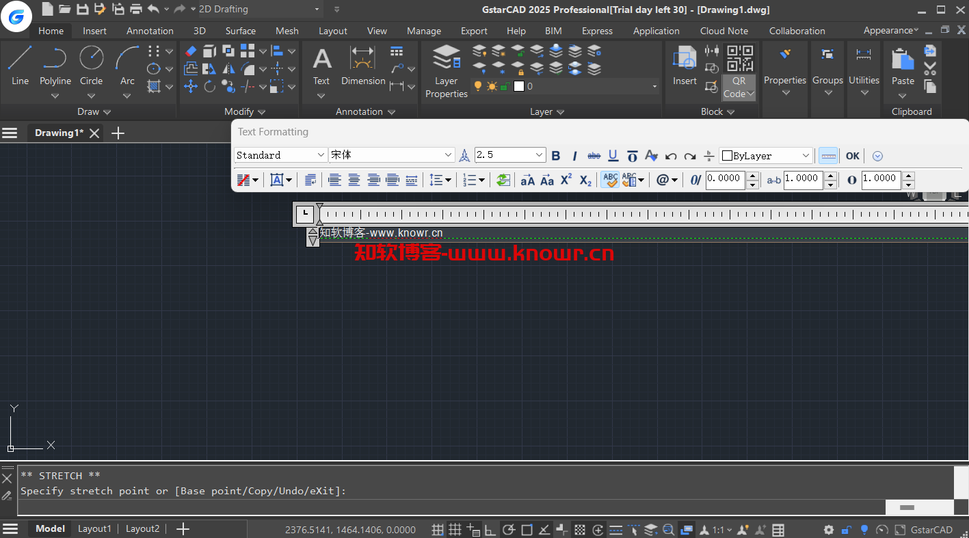Open the Annotation ribbon tab

[x=150, y=31]
